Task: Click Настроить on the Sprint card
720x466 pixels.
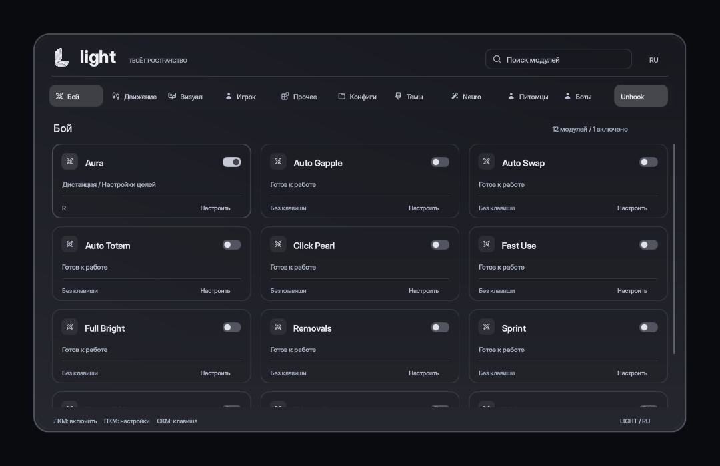Action: point(632,373)
